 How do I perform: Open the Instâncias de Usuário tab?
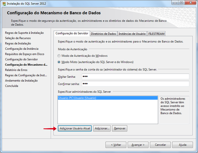click(132, 34)
